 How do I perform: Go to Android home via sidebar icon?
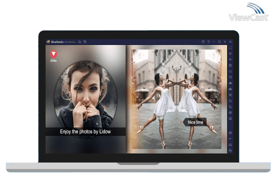point(230,144)
